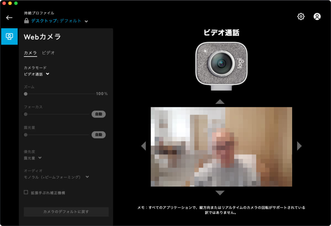331x226 pixels.
Task: Click the フォーカス slider handle
Action: tap(26, 114)
